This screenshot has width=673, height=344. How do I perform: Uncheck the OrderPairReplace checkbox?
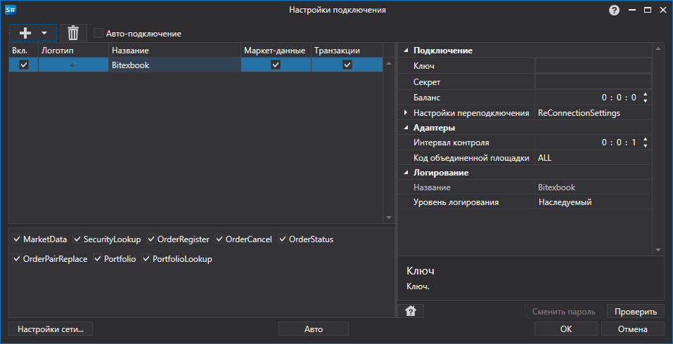pyautogui.click(x=17, y=259)
